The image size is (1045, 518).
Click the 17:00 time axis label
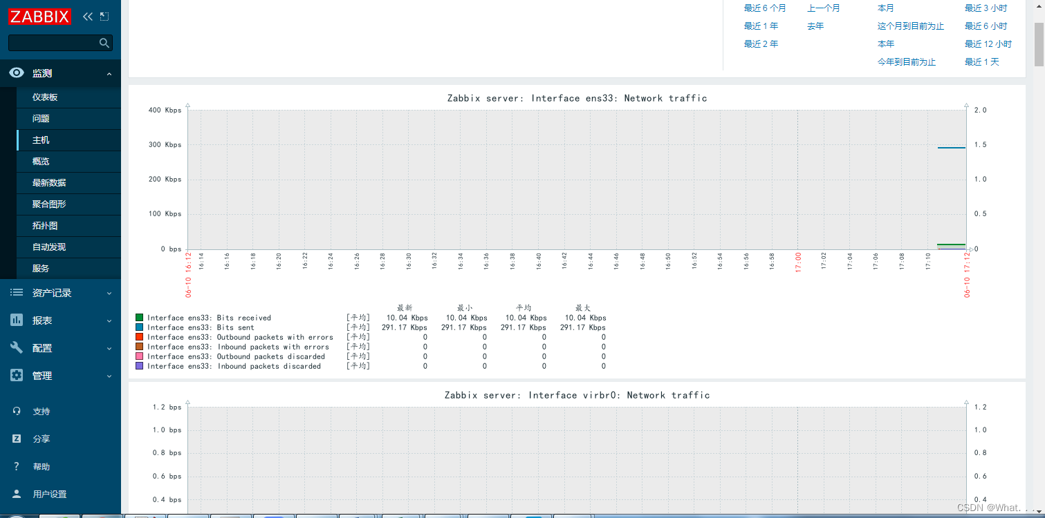point(798,261)
